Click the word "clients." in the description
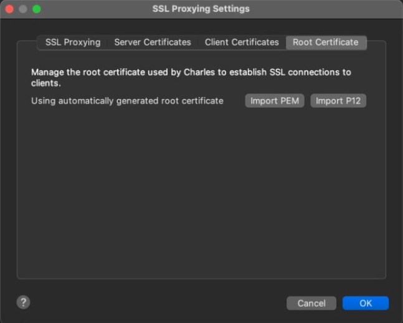 tap(46, 83)
